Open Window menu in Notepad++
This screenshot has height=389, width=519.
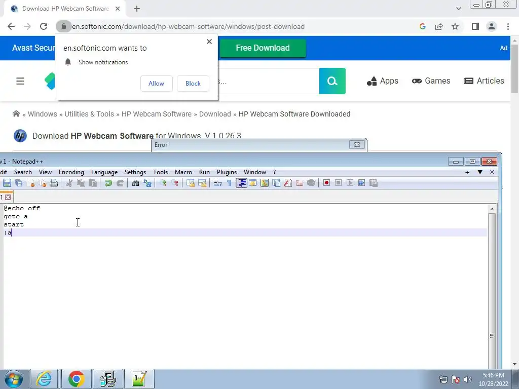pos(255,172)
